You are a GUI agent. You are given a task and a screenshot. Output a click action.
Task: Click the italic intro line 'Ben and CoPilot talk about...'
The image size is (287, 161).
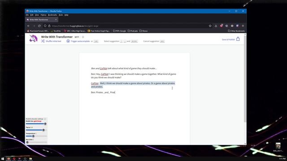[124, 68]
